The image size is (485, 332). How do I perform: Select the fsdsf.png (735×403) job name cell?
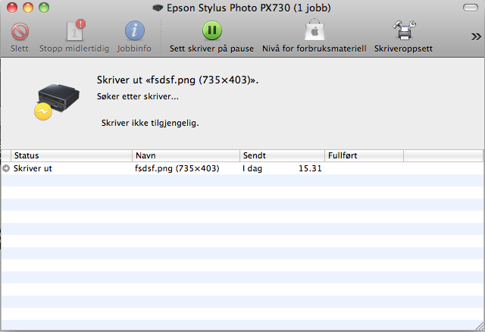[177, 168]
